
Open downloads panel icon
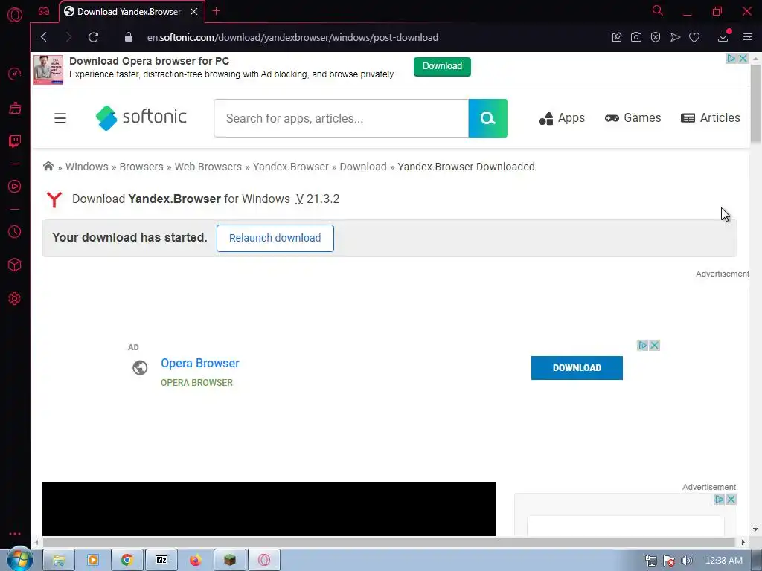click(723, 37)
